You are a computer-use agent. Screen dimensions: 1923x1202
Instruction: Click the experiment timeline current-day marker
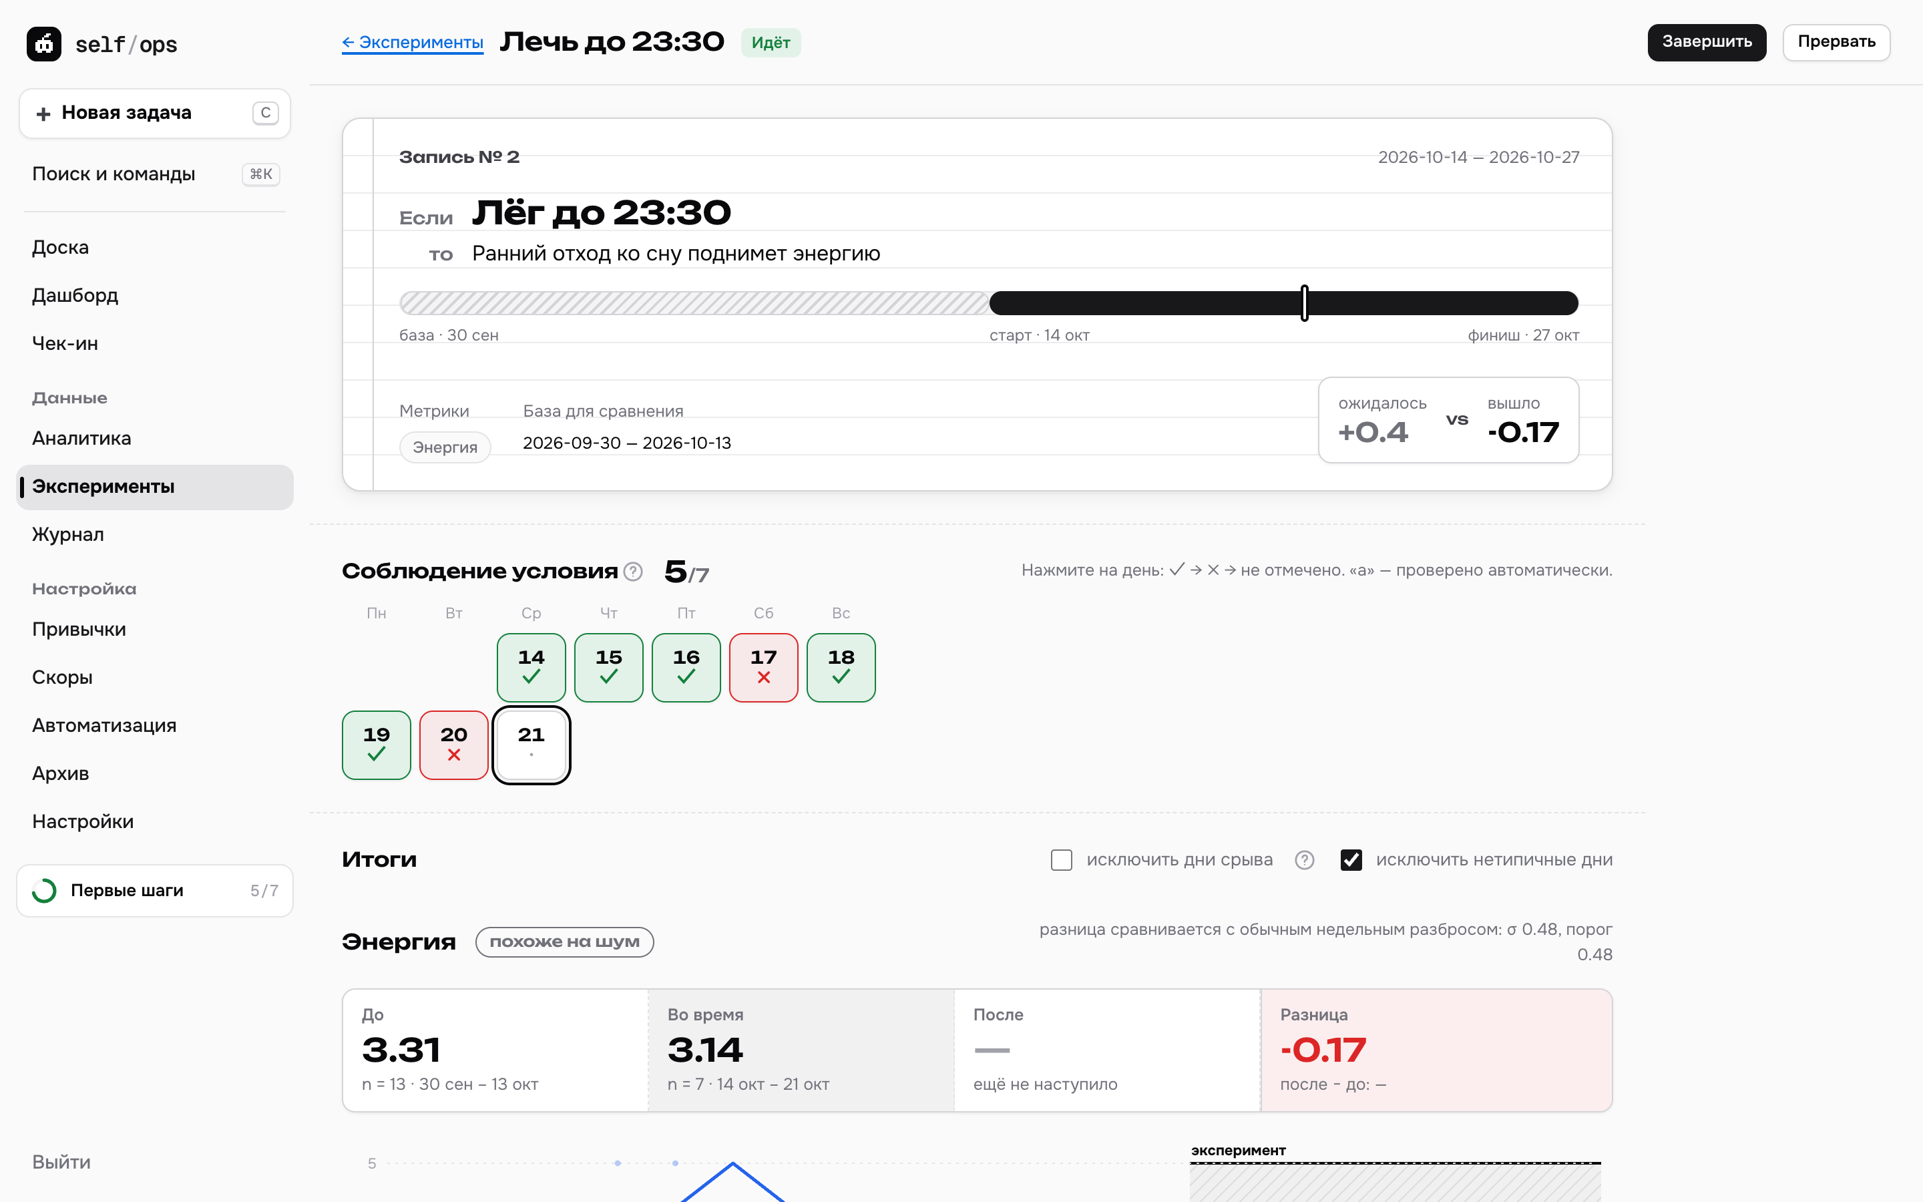click(x=1304, y=303)
